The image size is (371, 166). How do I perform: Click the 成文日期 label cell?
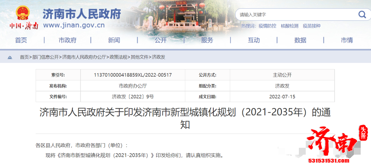[x=207, y=97]
